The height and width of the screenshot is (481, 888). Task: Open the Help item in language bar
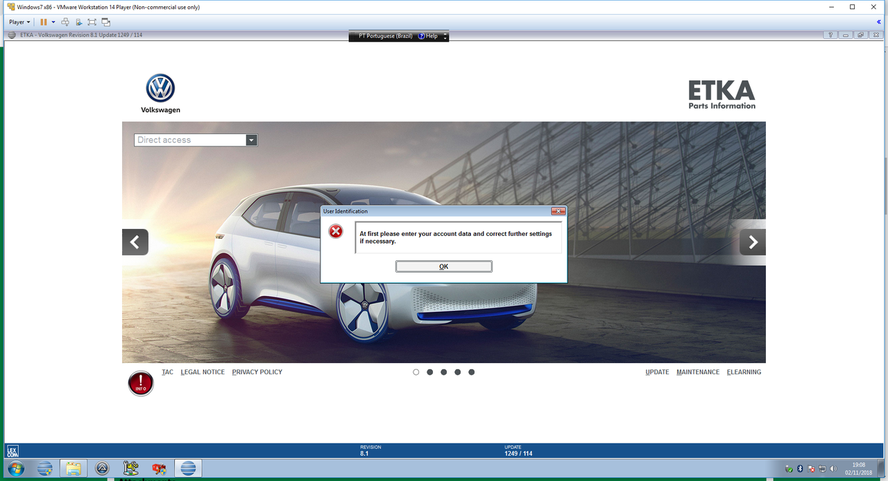(x=428, y=36)
